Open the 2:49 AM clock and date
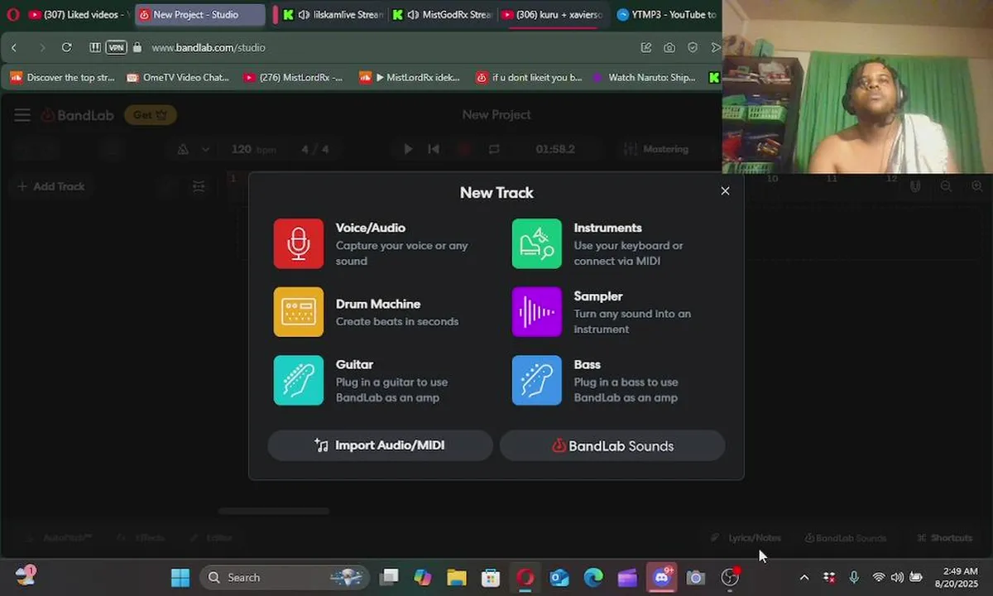993x596 pixels. point(957,577)
